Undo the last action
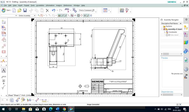The width and height of the screenshot is (189, 112). coord(53,10)
